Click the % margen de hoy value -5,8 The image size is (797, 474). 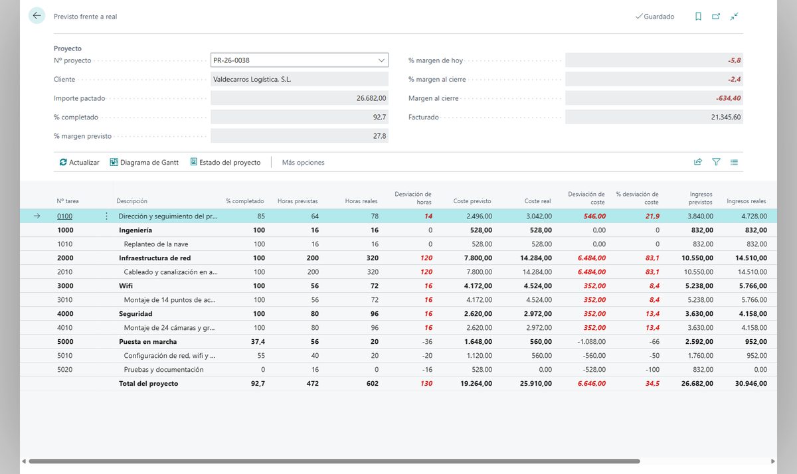tap(654, 60)
